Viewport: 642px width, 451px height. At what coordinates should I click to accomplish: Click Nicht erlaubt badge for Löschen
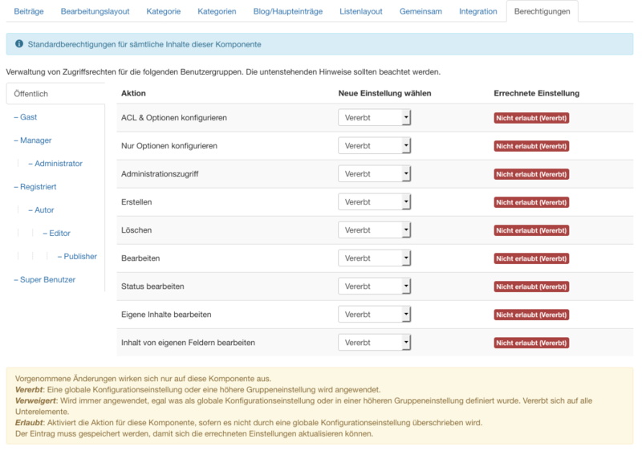pyautogui.click(x=531, y=230)
